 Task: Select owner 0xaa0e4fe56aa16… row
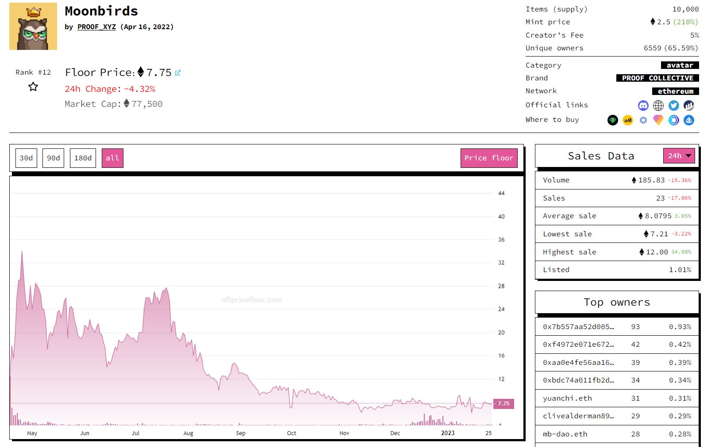pos(617,363)
